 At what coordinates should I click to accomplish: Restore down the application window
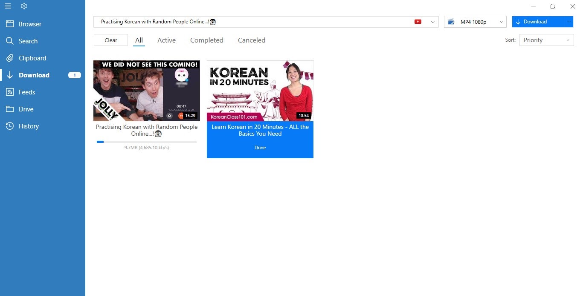point(553,6)
